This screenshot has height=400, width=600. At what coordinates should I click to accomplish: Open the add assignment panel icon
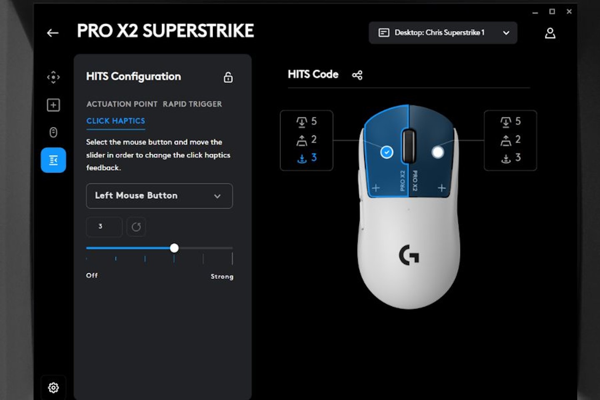click(53, 105)
